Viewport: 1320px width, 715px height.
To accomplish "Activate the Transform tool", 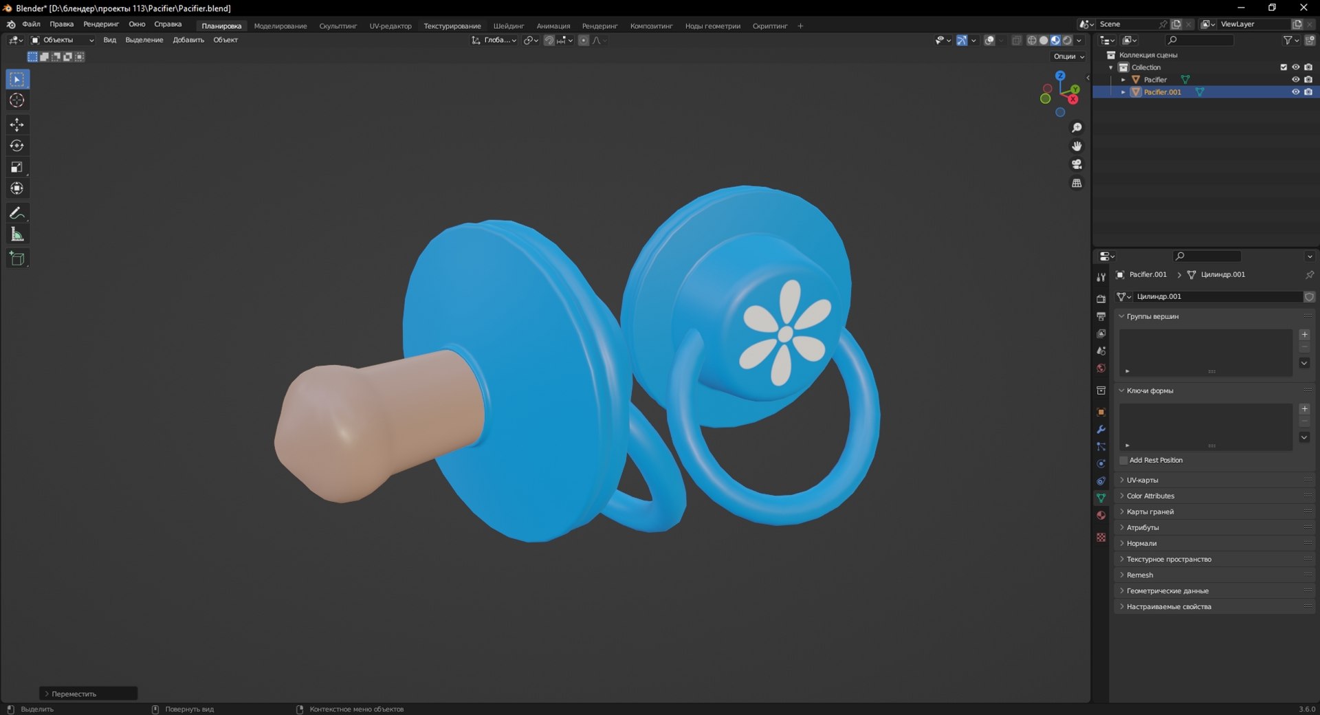I will (17, 188).
